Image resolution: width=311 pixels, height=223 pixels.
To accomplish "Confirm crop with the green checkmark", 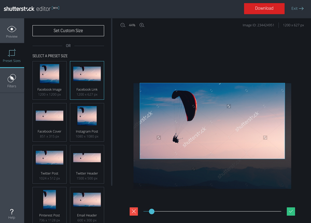I will pyautogui.click(x=291, y=211).
